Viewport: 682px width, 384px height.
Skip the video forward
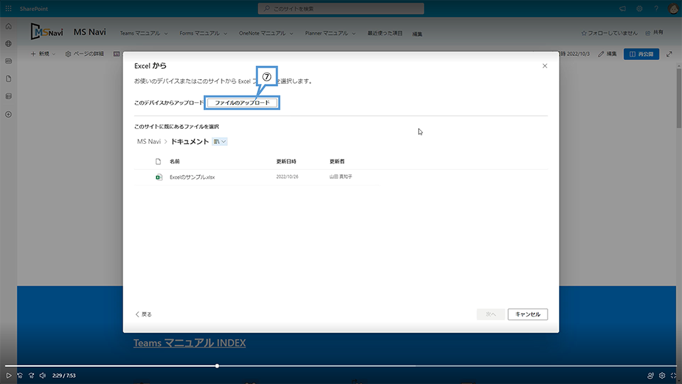(x=31, y=375)
